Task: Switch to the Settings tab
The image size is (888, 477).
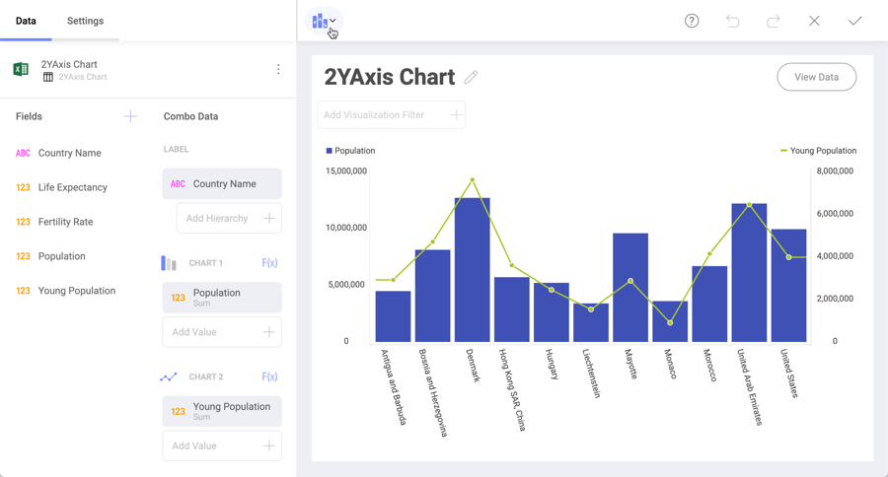Action: (x=85, y=21)
